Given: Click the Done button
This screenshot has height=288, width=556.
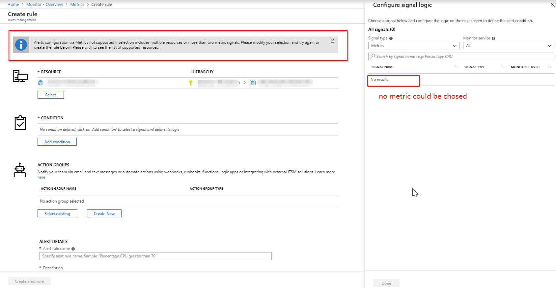Looking at the screenshot, I should [386, 283].
